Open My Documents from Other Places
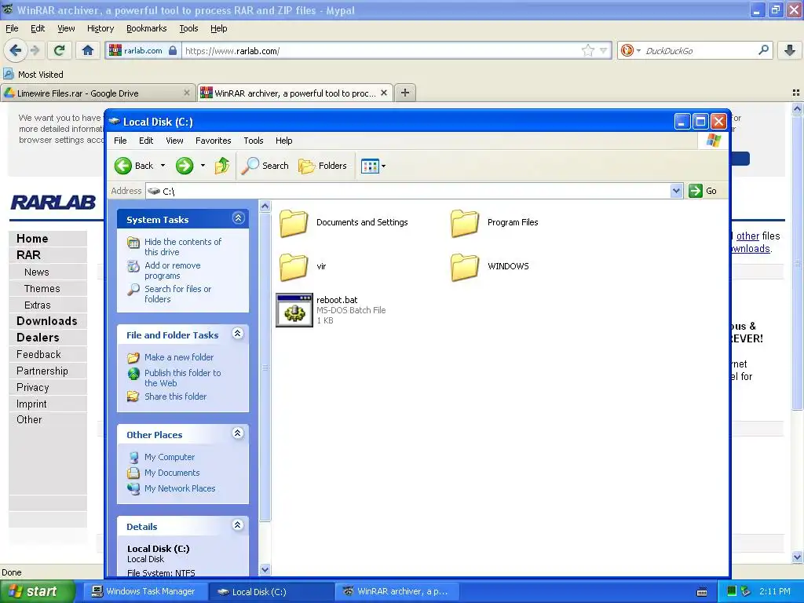The height and width of the screenshot is (603, 804). point(172,473)
